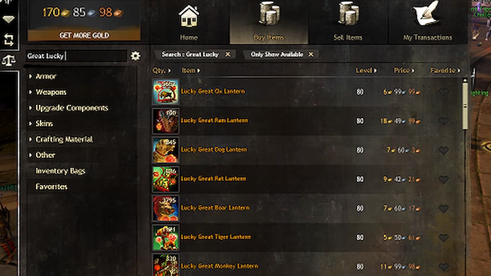Expand the Crafting Material category
The width and height of the screenshot is (491, 276).
[61, 139]
